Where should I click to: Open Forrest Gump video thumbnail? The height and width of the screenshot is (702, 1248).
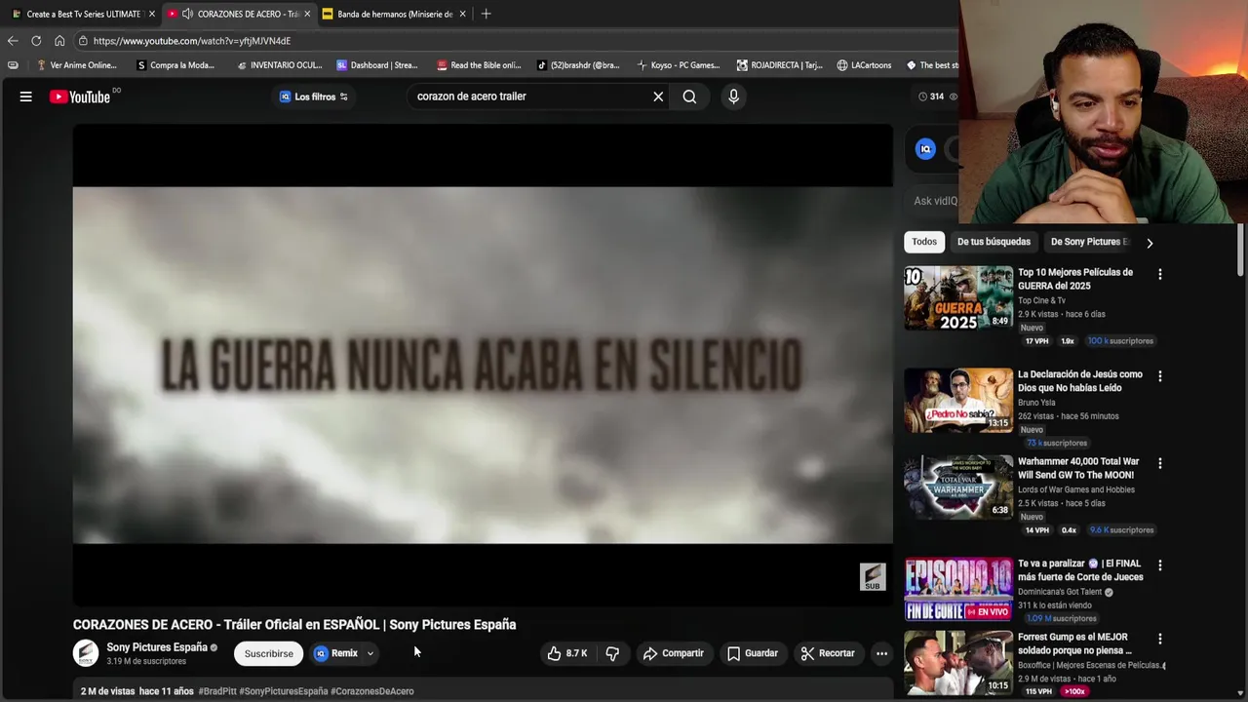coord(958,663)
